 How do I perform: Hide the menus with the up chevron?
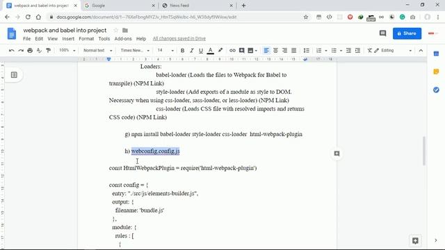coord(421,51)
